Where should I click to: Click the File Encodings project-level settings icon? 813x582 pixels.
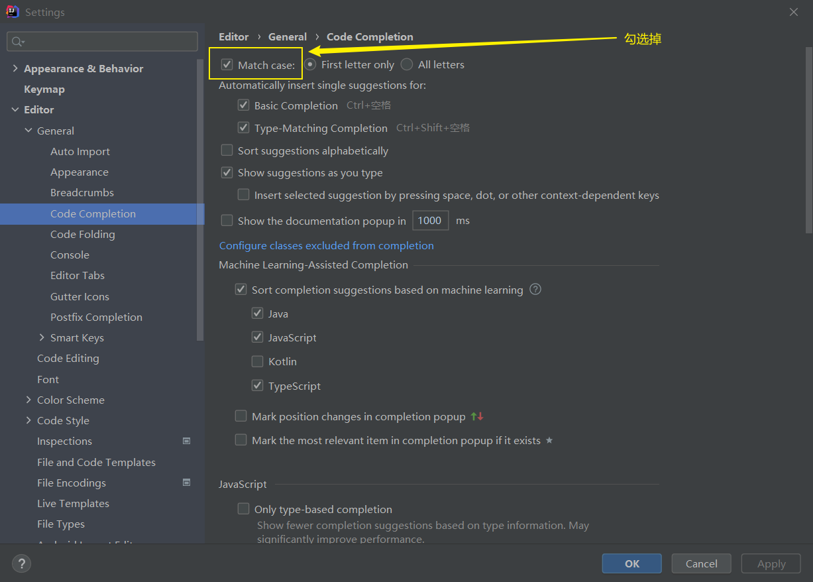(187, 483)
